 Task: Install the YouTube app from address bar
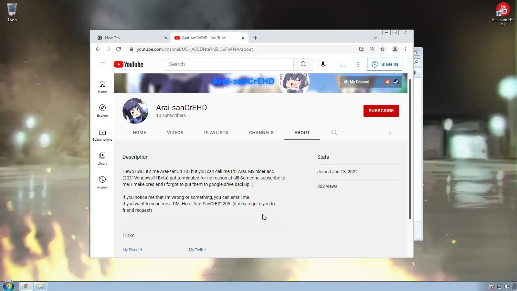coord(362,49)
